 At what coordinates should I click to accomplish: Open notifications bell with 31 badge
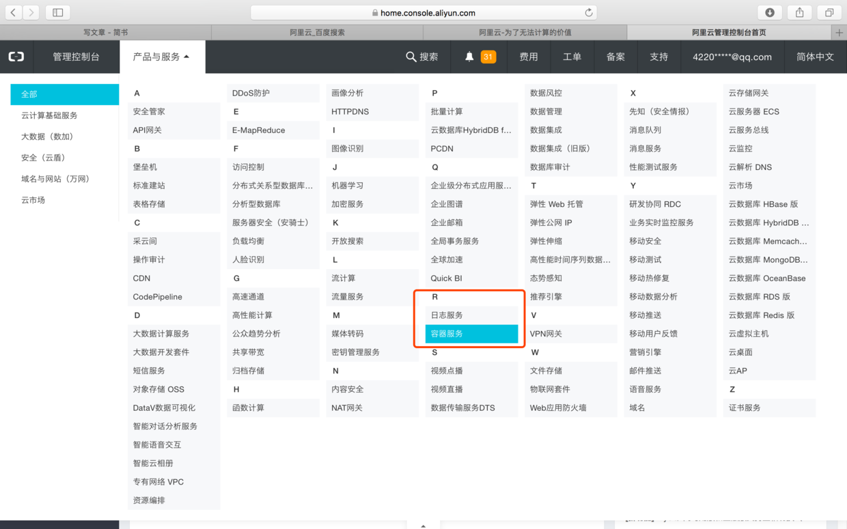(x=480, y=57)
